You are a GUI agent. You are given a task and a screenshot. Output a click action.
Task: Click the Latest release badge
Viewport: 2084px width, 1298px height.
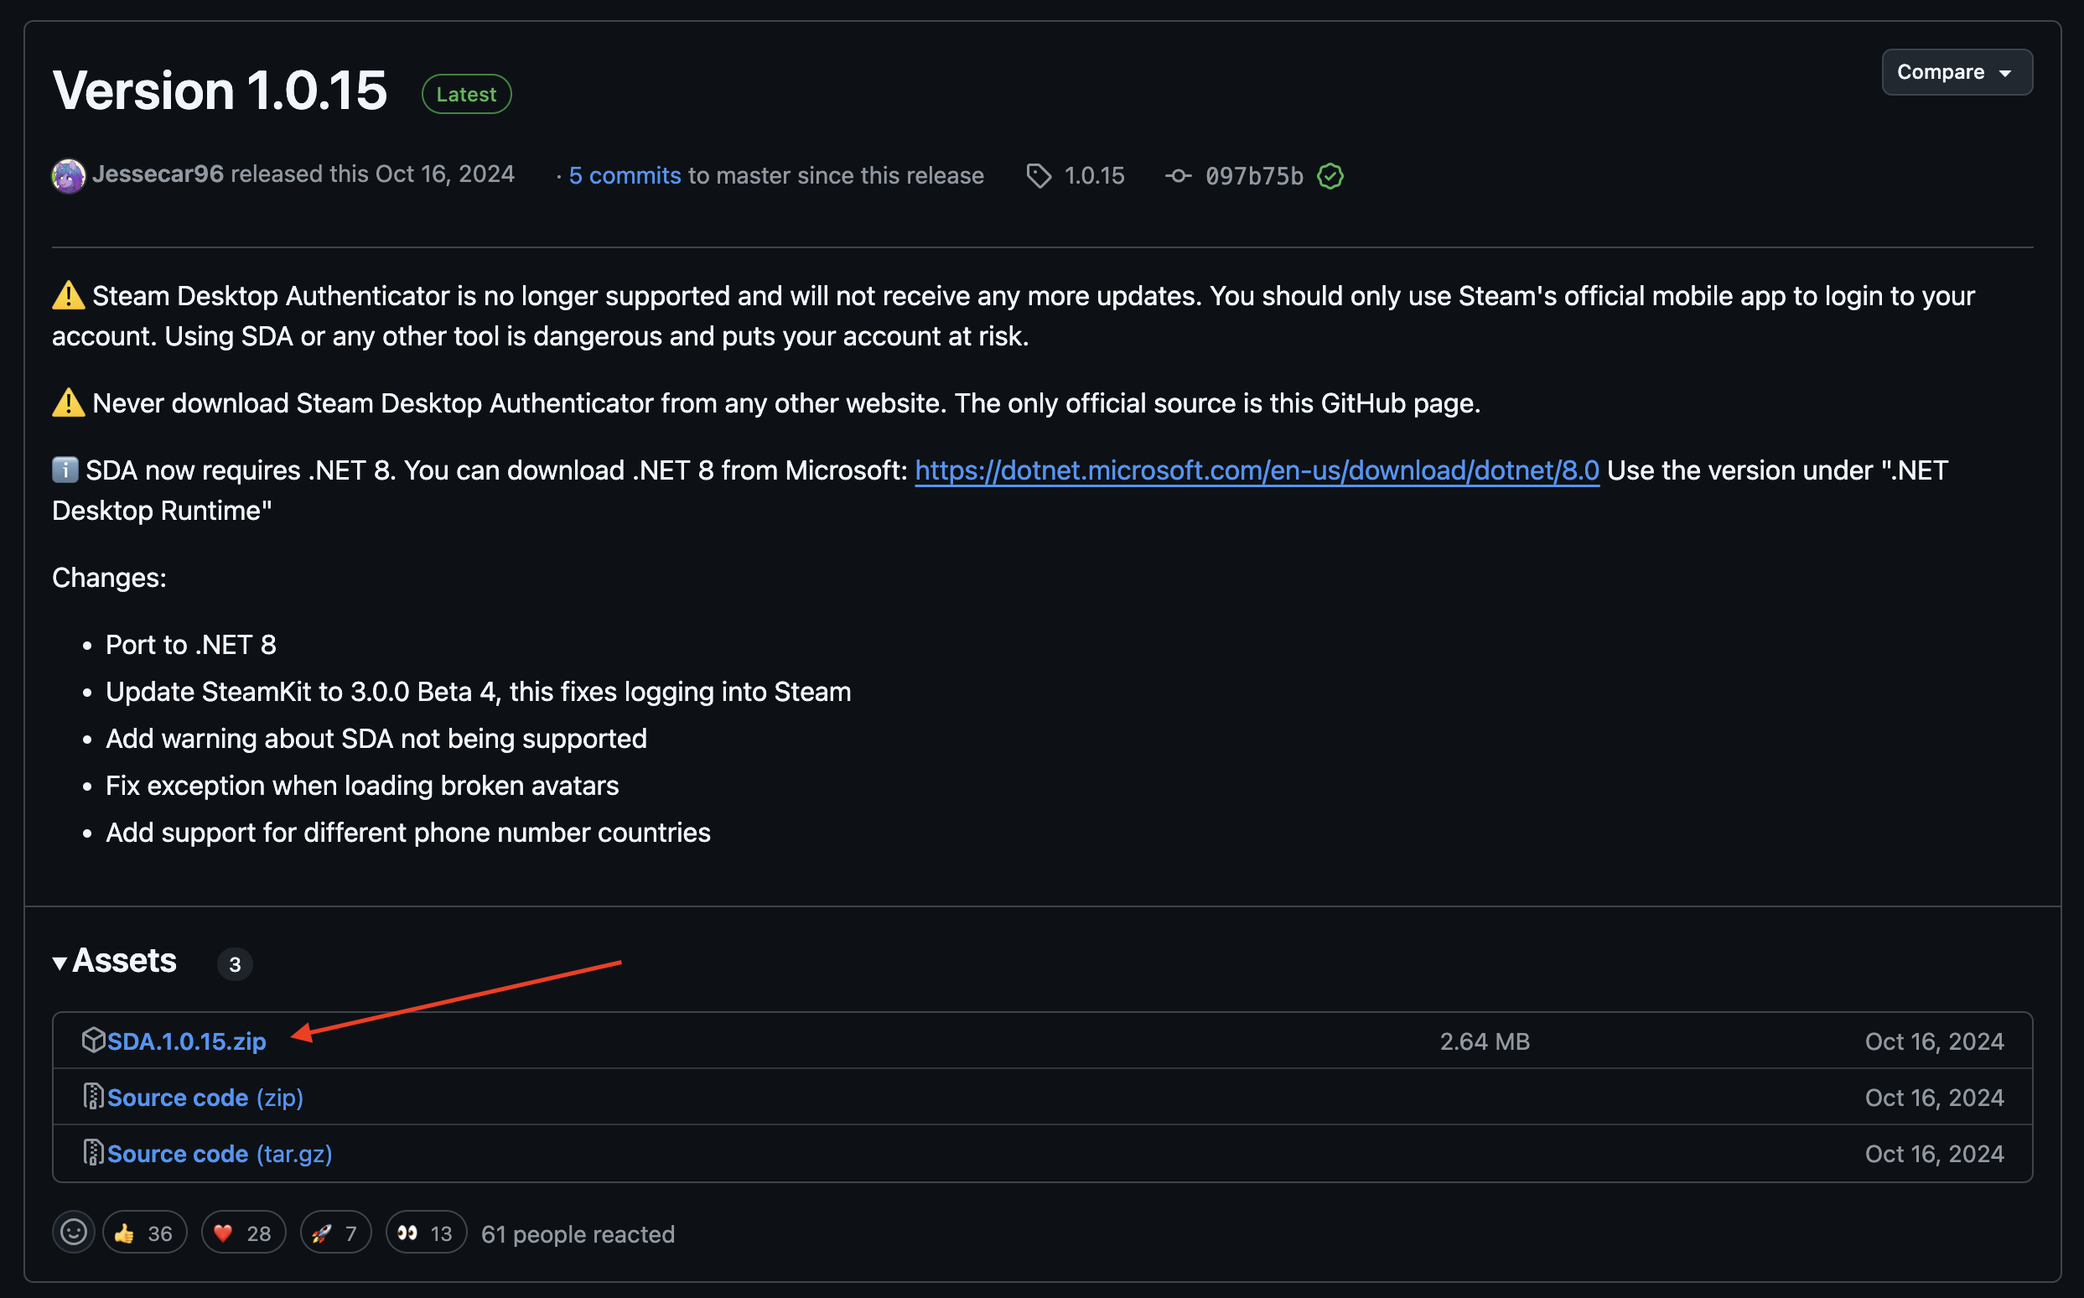(x=466, y=95)
